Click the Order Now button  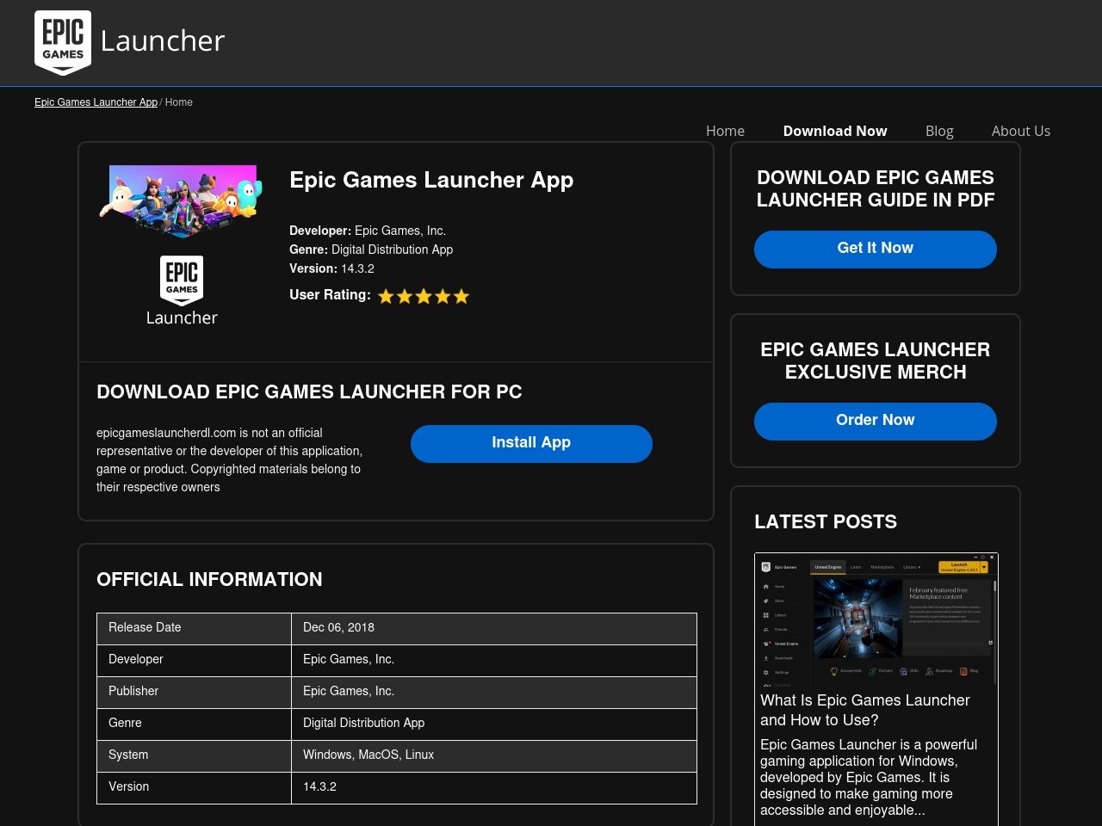876,422
